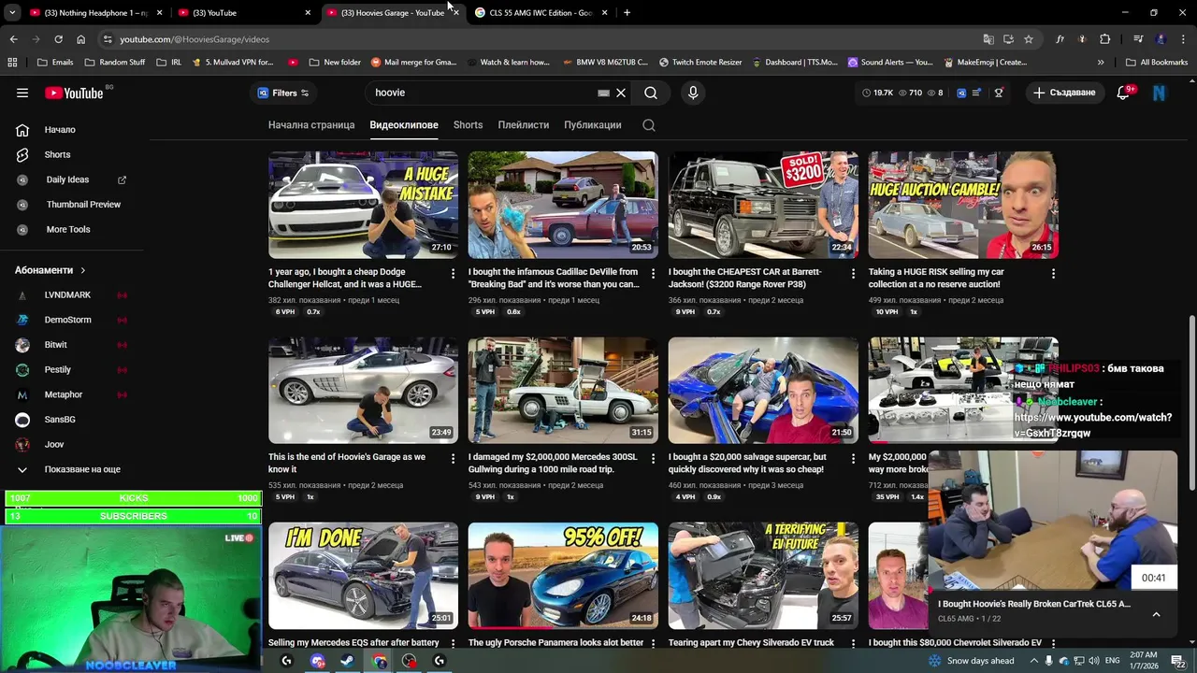1197x673 pixels.
Task: Click the trophy icon in the stats bar
Action: (999, 93)
